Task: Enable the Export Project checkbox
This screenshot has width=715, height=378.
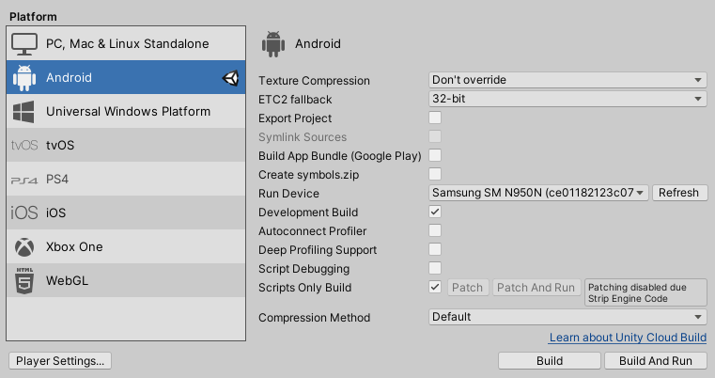Action: [435, 118]
